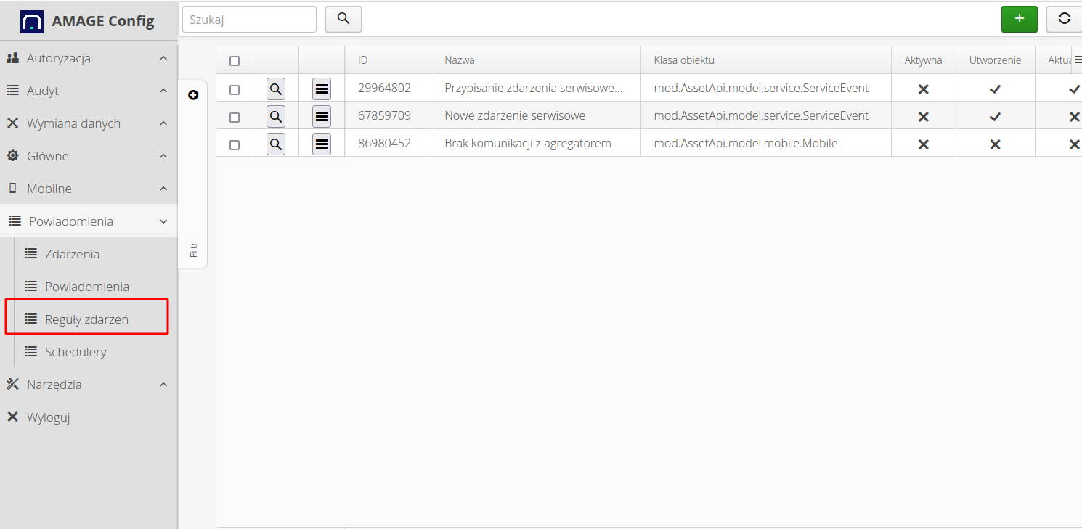This screenshot has width=1082, height=529.
Task: Open the actions menu for 'Brak komunikacji z agregatorem'
Action: point(321,143)
